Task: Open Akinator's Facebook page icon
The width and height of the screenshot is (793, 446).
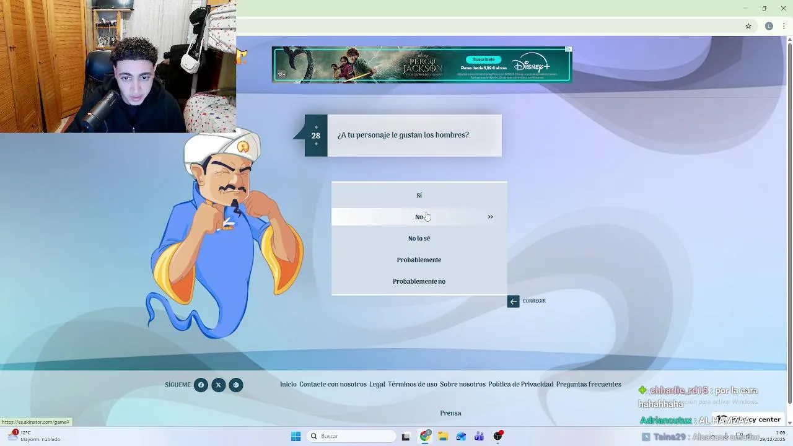Action: (x=201, y=385)
